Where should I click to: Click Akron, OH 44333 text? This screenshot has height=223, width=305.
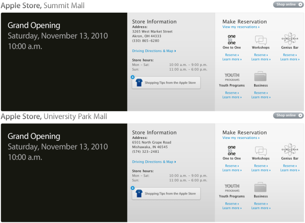click(147, 36)
